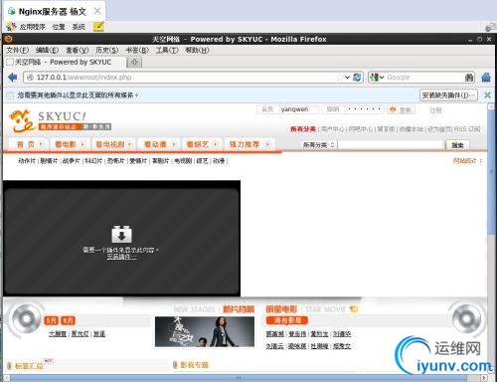497x382 pixels.
Task: Click the applications foot icon on GNOME panel
Action: point(11,27)
